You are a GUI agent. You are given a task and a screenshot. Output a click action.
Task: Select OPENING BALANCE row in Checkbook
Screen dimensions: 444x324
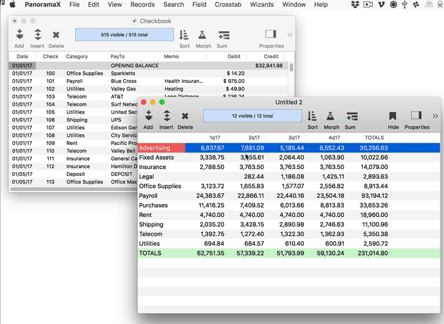pyautogui.click(x=149, y=65)
